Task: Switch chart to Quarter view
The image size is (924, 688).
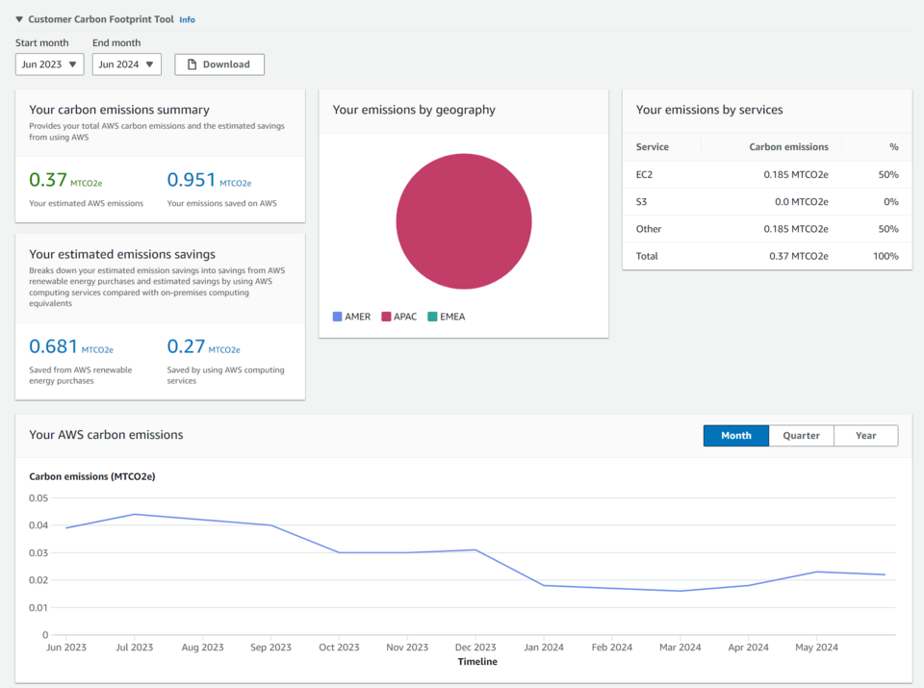Action: (802, 435)
